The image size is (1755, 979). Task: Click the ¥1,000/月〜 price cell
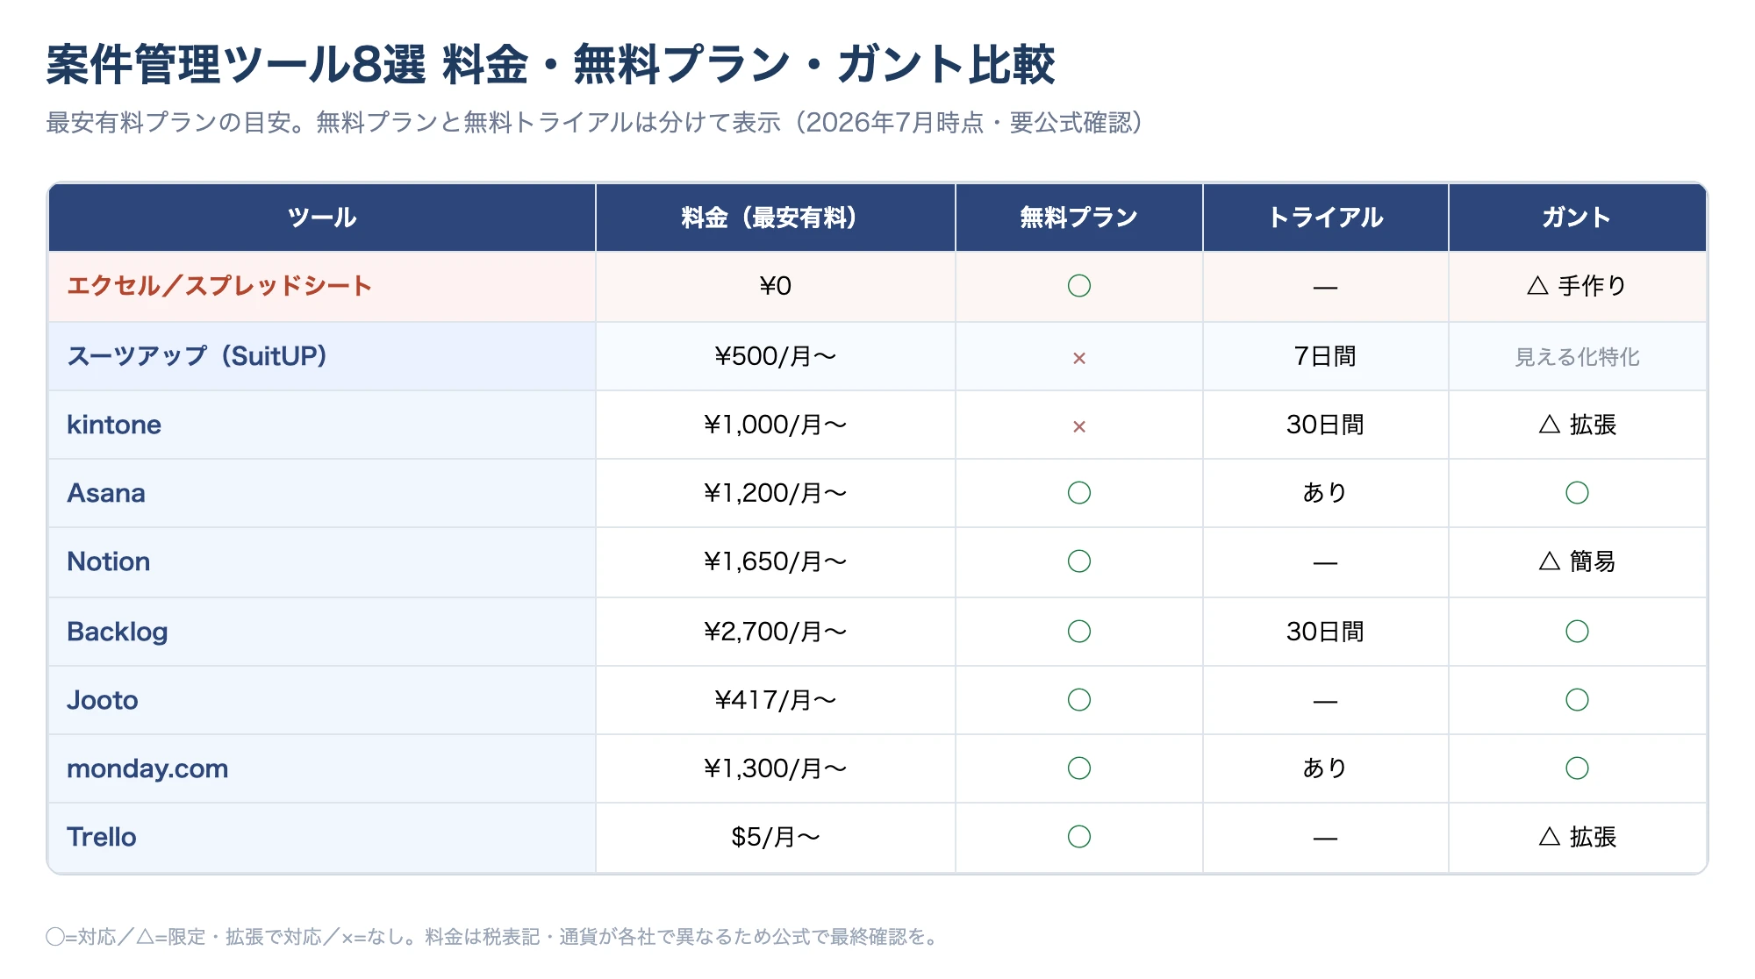(776, 425)
